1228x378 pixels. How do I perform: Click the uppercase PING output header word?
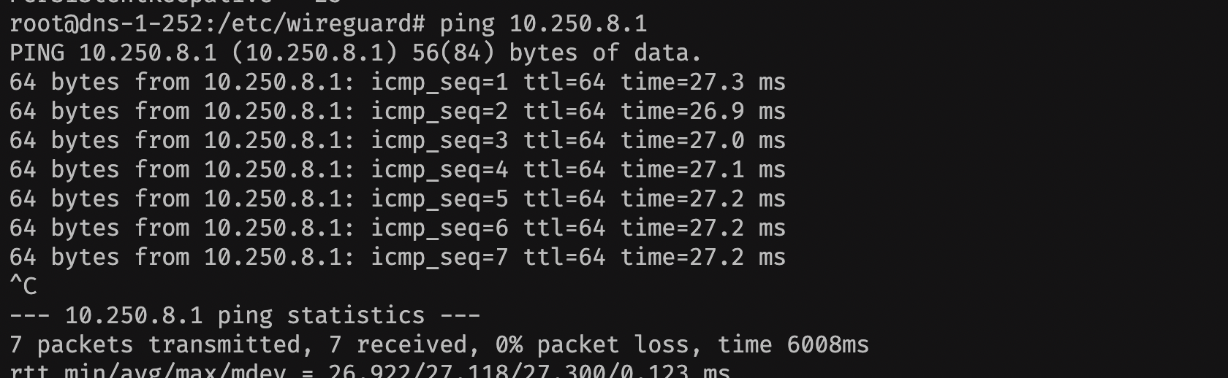click(37, 53)
